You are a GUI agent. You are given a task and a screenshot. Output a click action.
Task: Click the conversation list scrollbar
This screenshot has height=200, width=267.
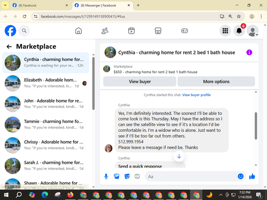coord(93,83)
